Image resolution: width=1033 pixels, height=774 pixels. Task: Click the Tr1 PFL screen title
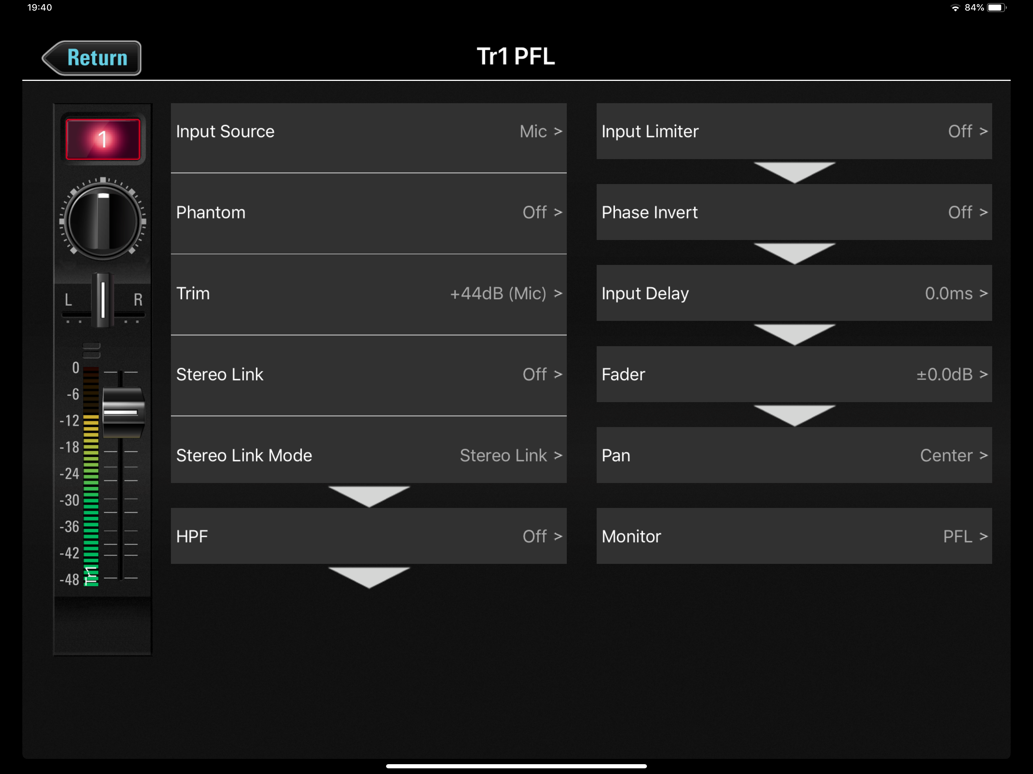(516, 56)
